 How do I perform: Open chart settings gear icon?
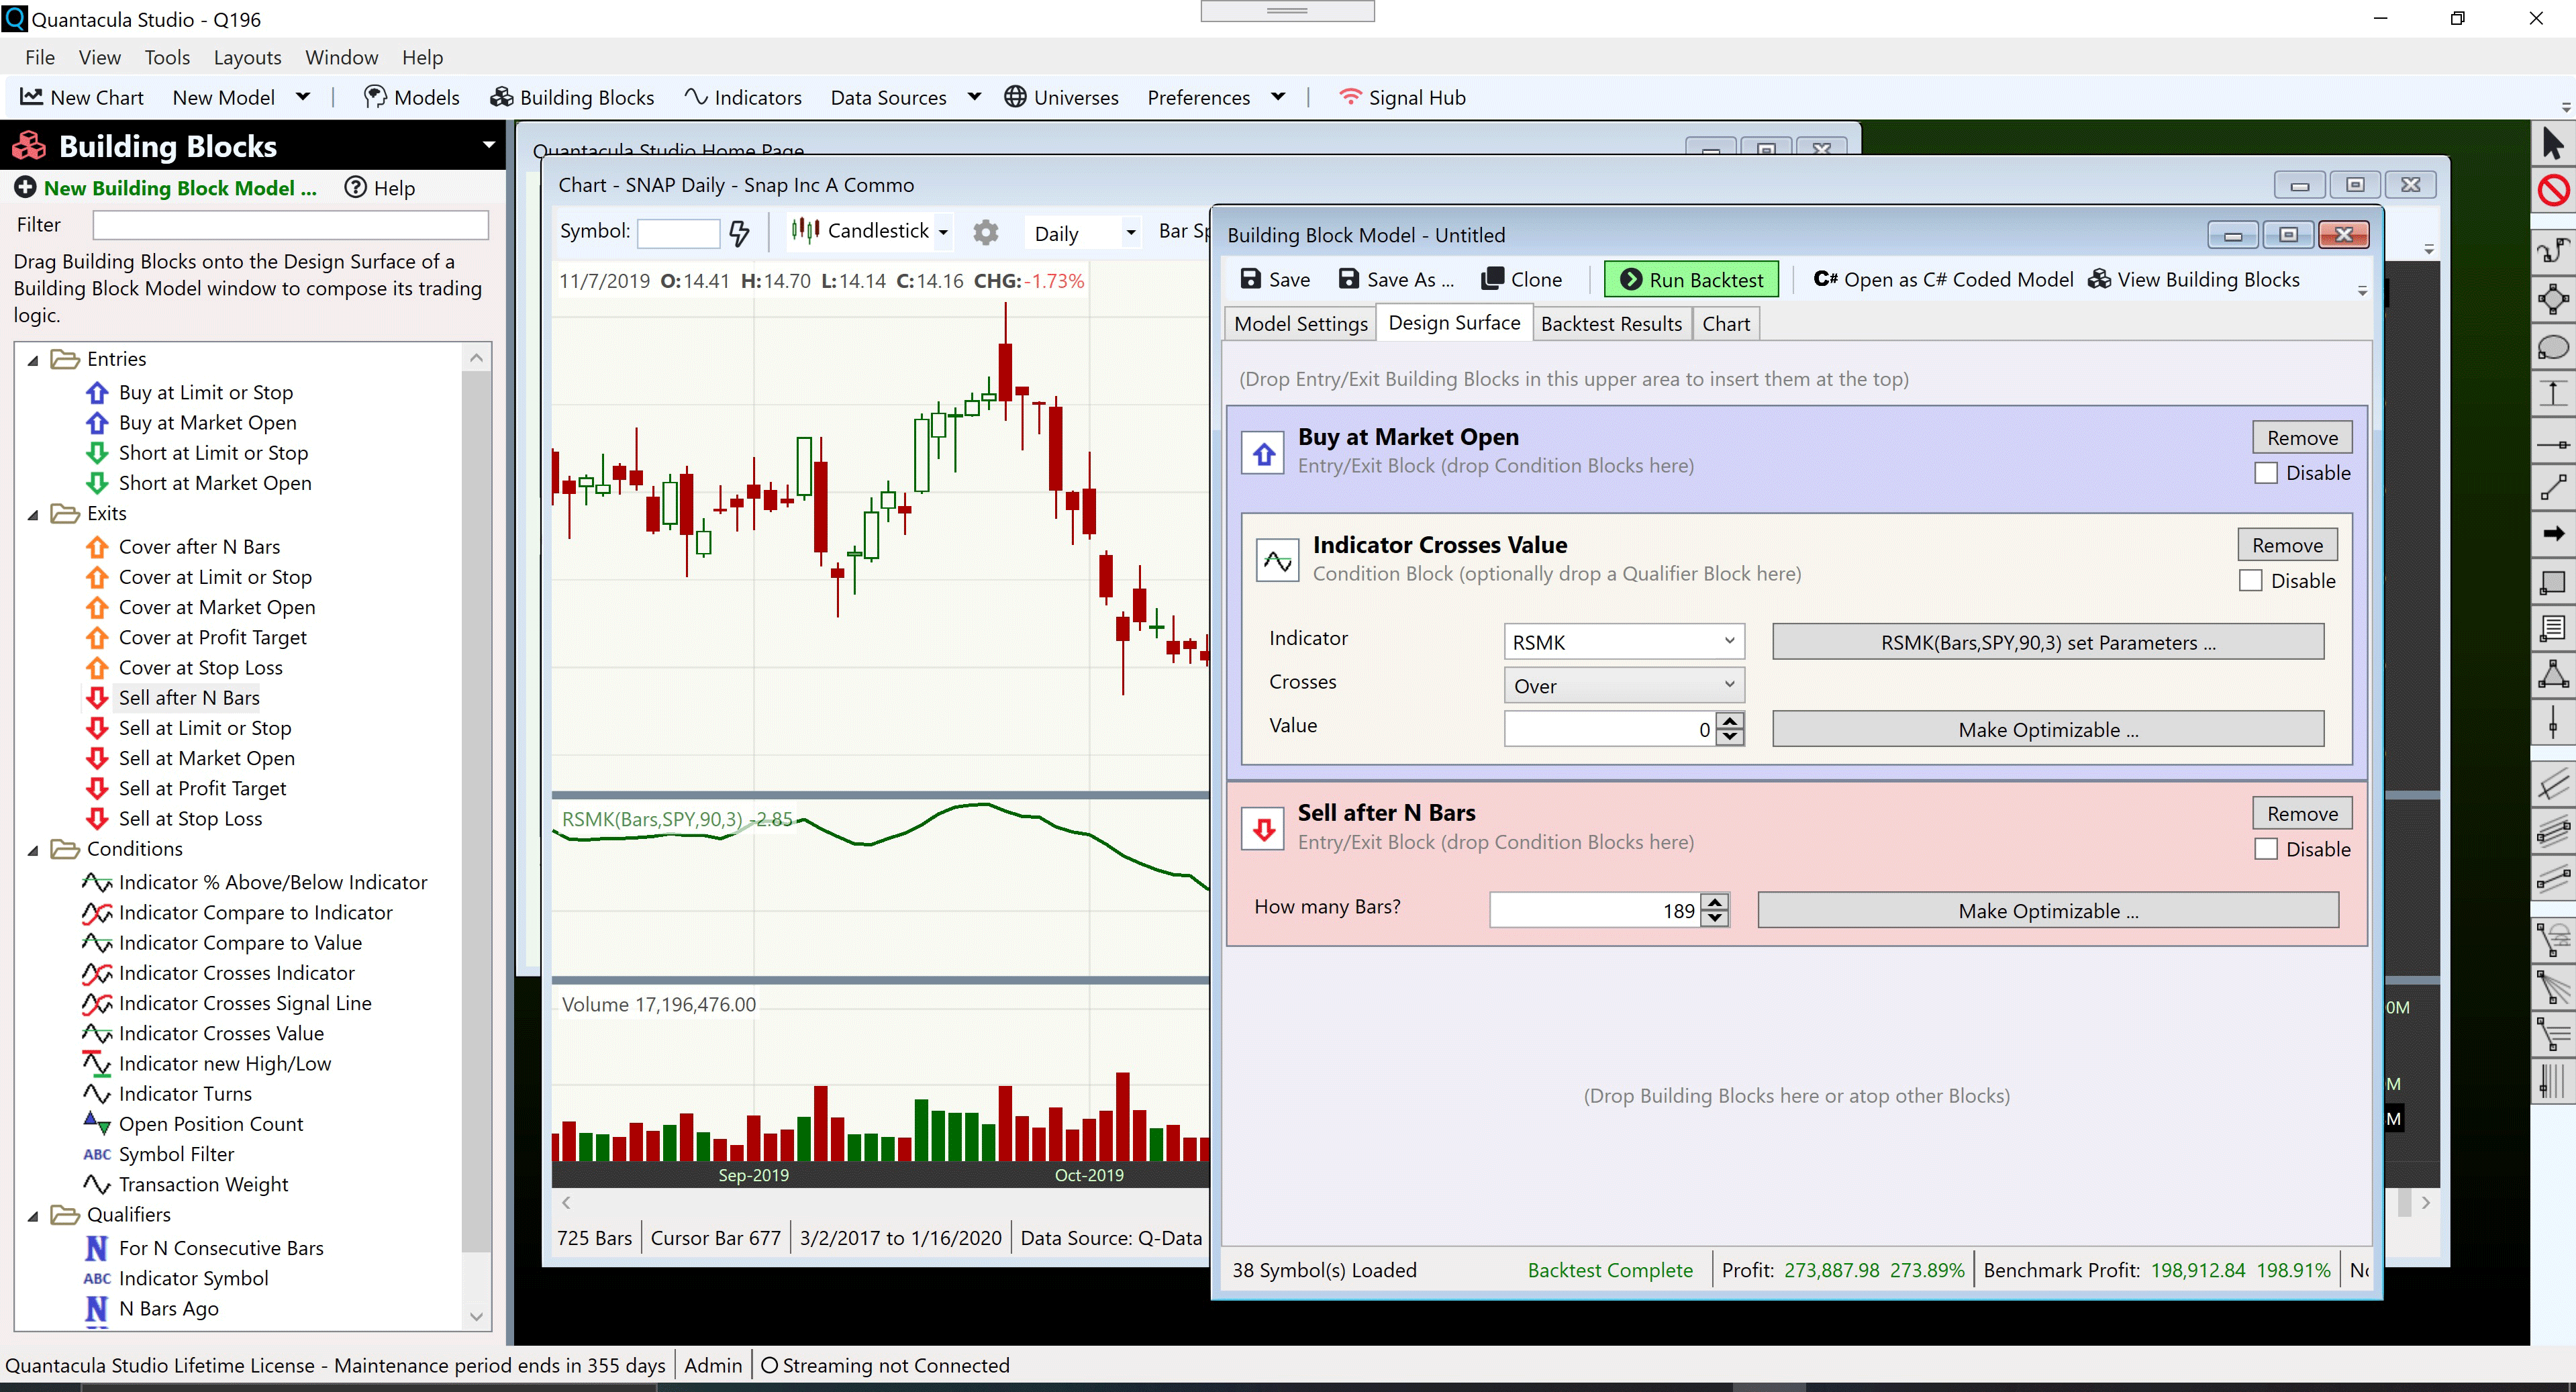coord(985,232)
